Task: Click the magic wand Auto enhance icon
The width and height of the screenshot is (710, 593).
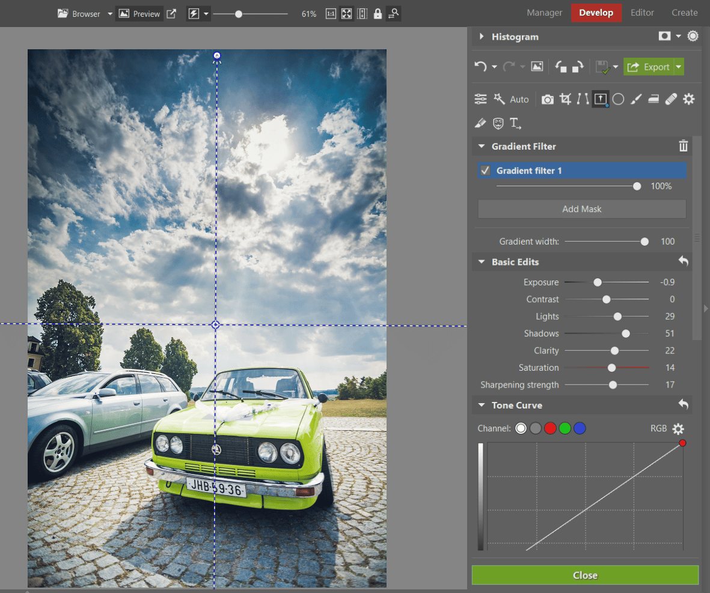Action: (x=499, y=99)
